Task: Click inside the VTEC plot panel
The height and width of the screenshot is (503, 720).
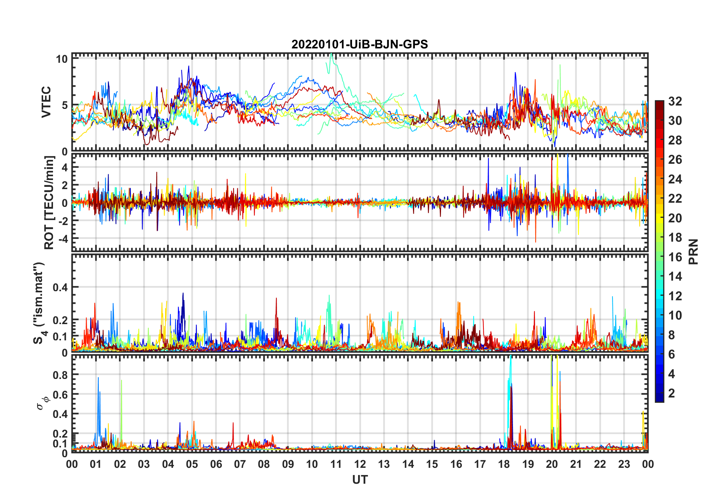Action: [360, 102]
